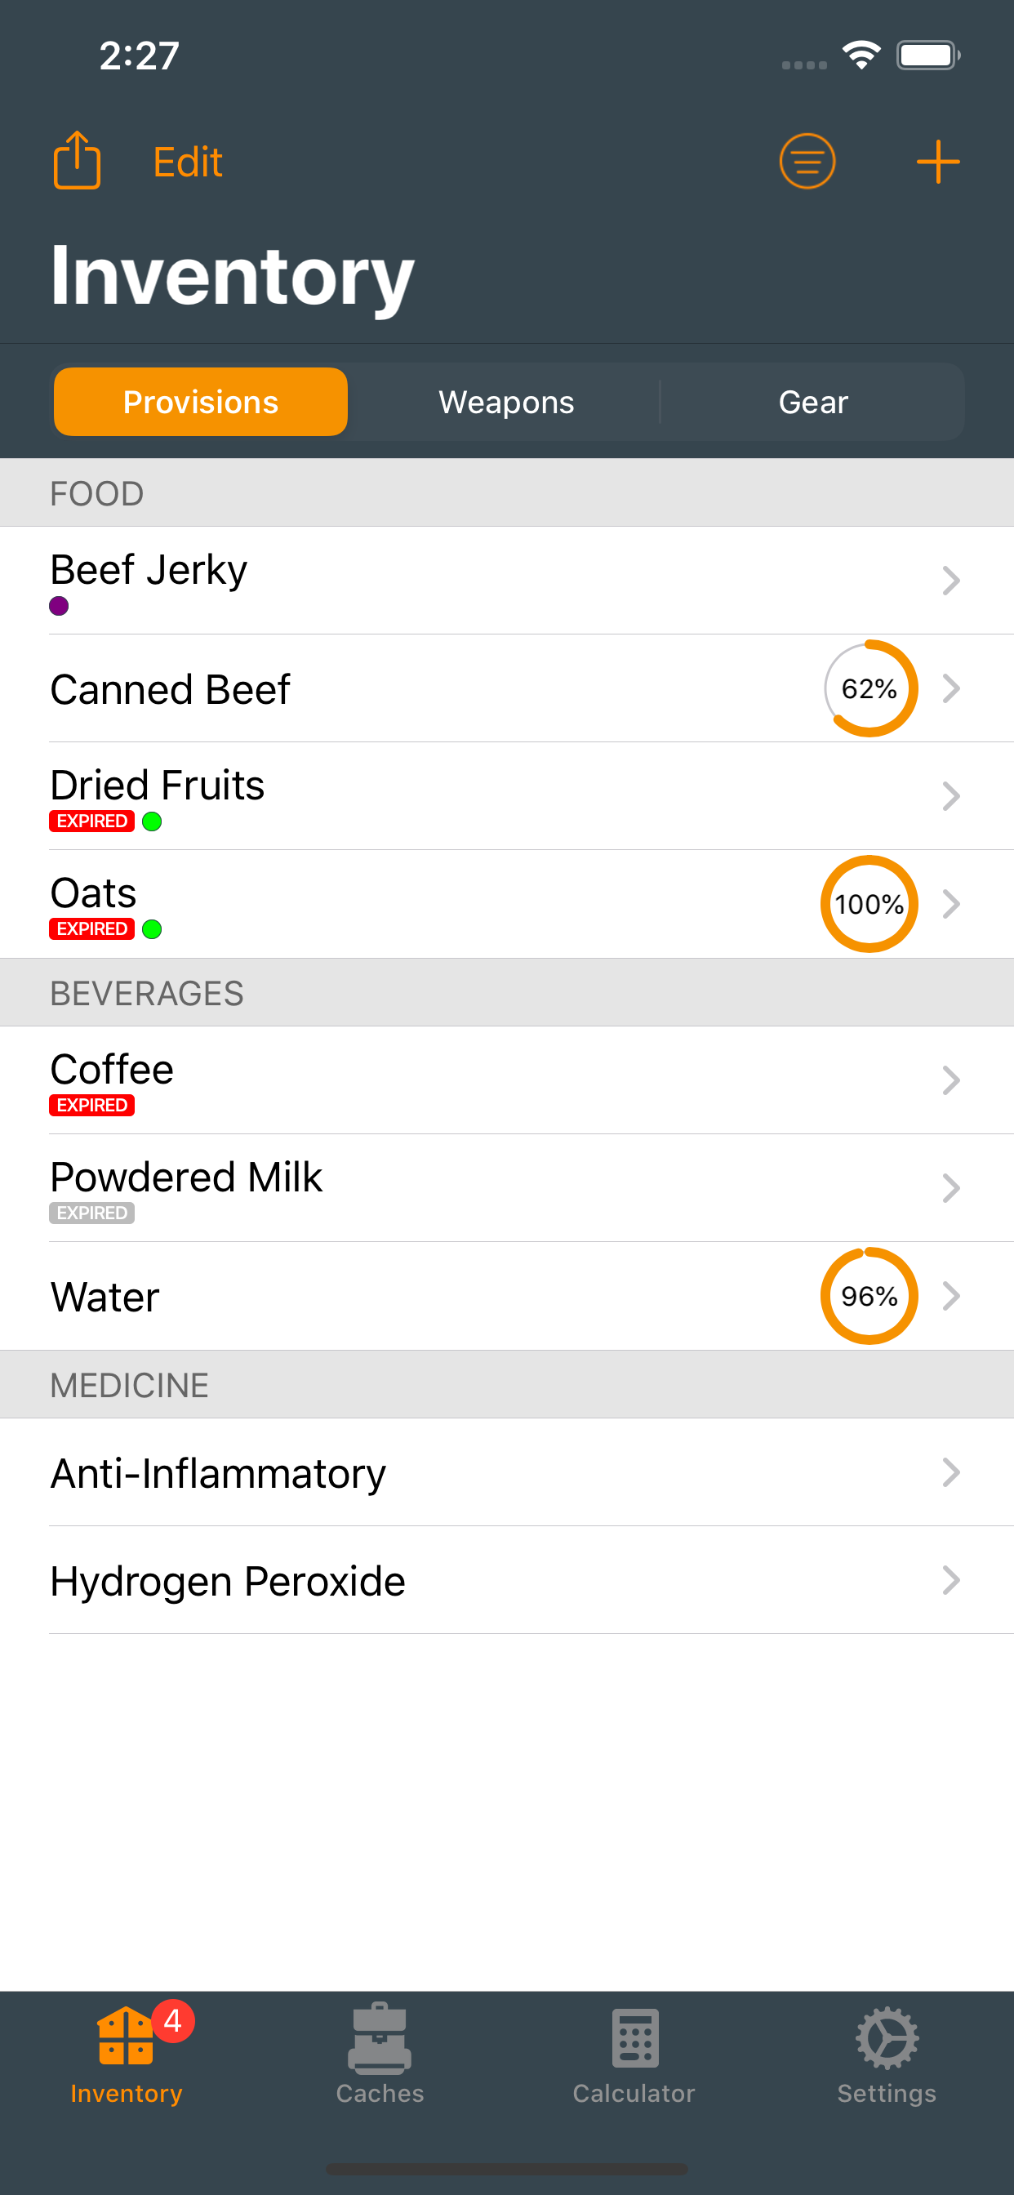Tap the purple dot under Beef Jerky
The image size is (1014, 2195).
[x=59, y=606]
